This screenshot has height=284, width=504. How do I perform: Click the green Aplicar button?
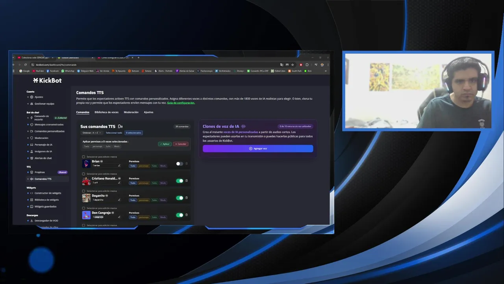[165, 144]
